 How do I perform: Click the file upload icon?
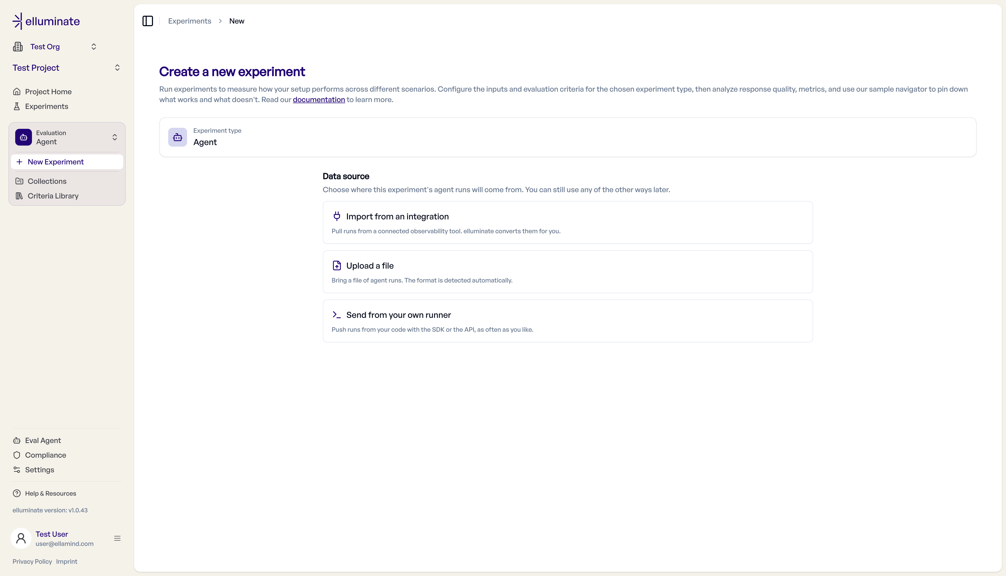[x=337, y=265]
